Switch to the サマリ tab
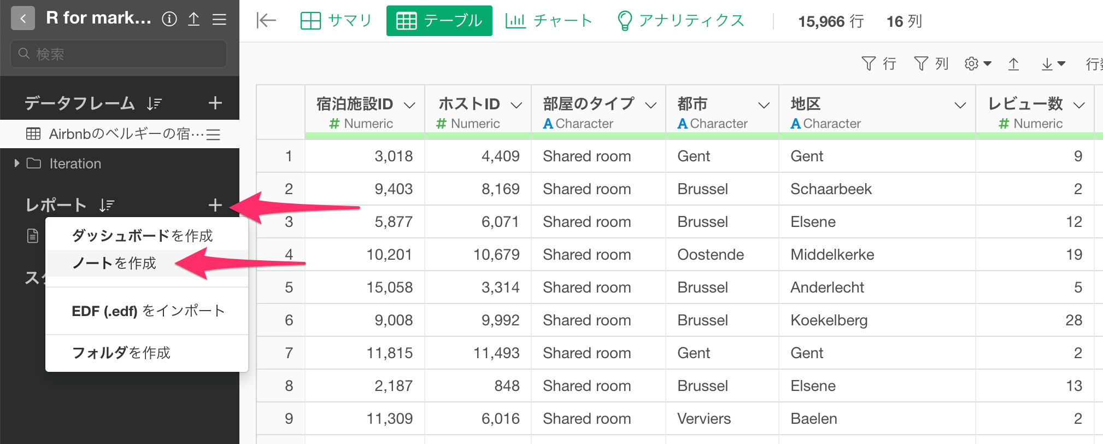Screen dimensions: 1103x444 336,21
